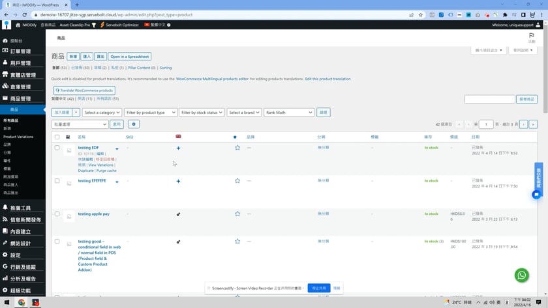
Task: Click Translate WooCommerce products button
Action: click(x=84, y=91)
